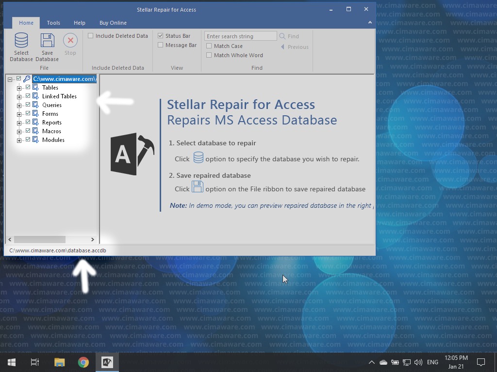
Task: Collapse the ribbon with the chevron icon
Action: coord(370,22)
